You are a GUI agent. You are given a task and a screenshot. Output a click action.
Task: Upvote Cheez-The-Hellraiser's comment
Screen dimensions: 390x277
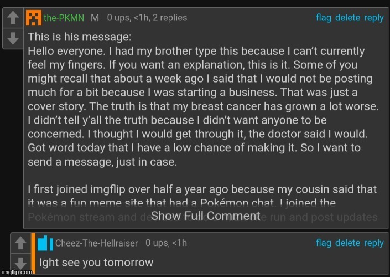point(20,243)
